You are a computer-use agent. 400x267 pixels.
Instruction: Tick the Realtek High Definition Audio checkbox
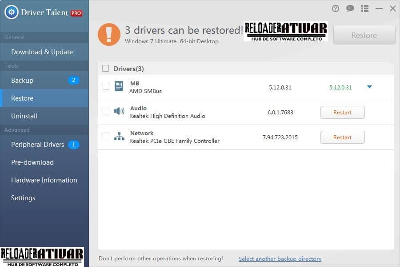pyautogui.click(x=106, y=111)
